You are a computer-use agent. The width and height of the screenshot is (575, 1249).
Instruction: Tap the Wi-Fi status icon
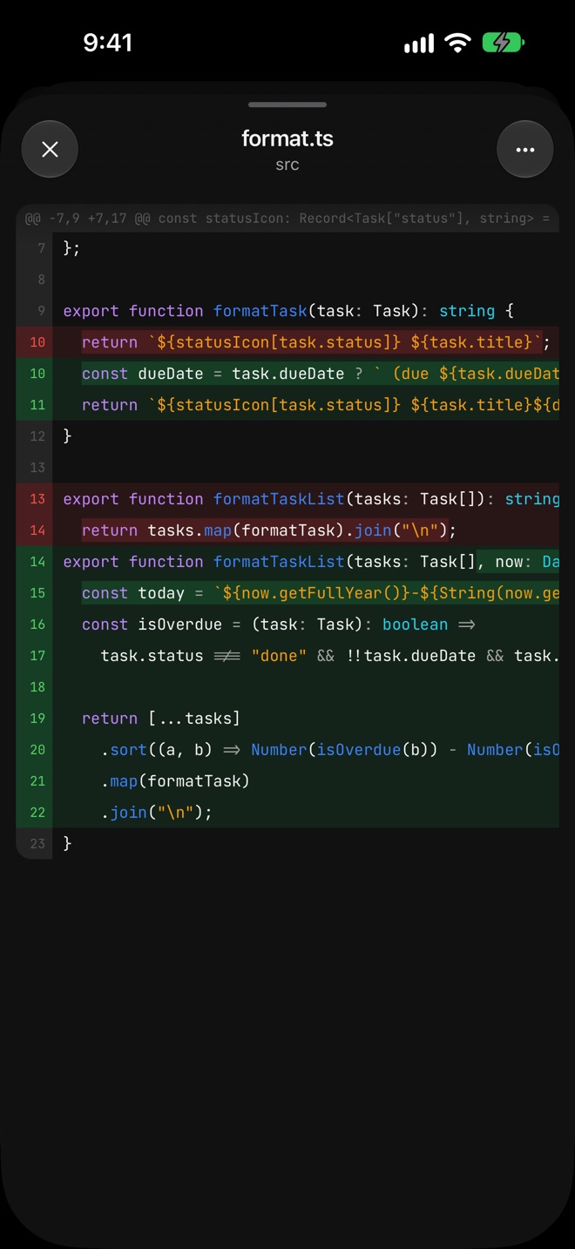(457, 43)
